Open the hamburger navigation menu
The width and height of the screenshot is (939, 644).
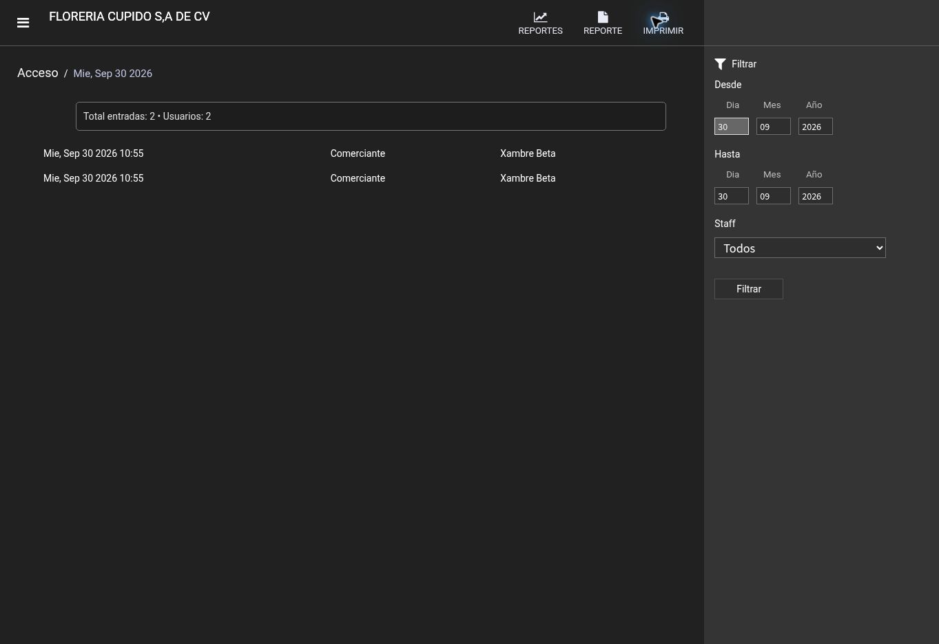point(23,23)
